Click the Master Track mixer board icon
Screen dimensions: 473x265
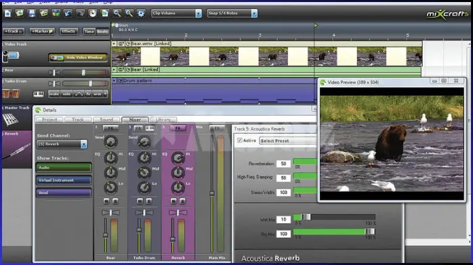(10, 120)
